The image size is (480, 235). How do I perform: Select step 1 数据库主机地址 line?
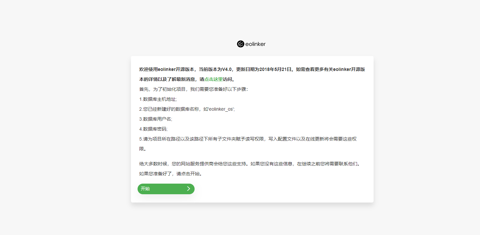click(x=158, y=99)
